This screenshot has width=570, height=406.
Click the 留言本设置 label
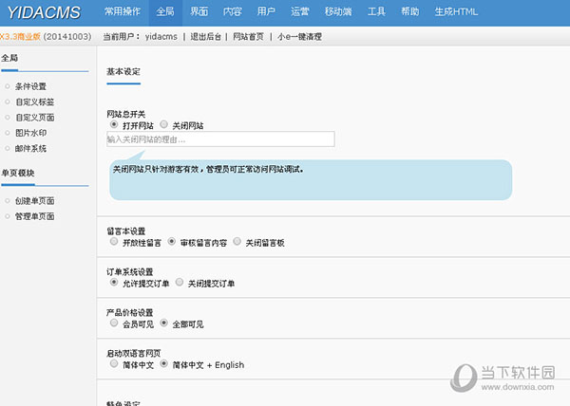coord(125,231)
